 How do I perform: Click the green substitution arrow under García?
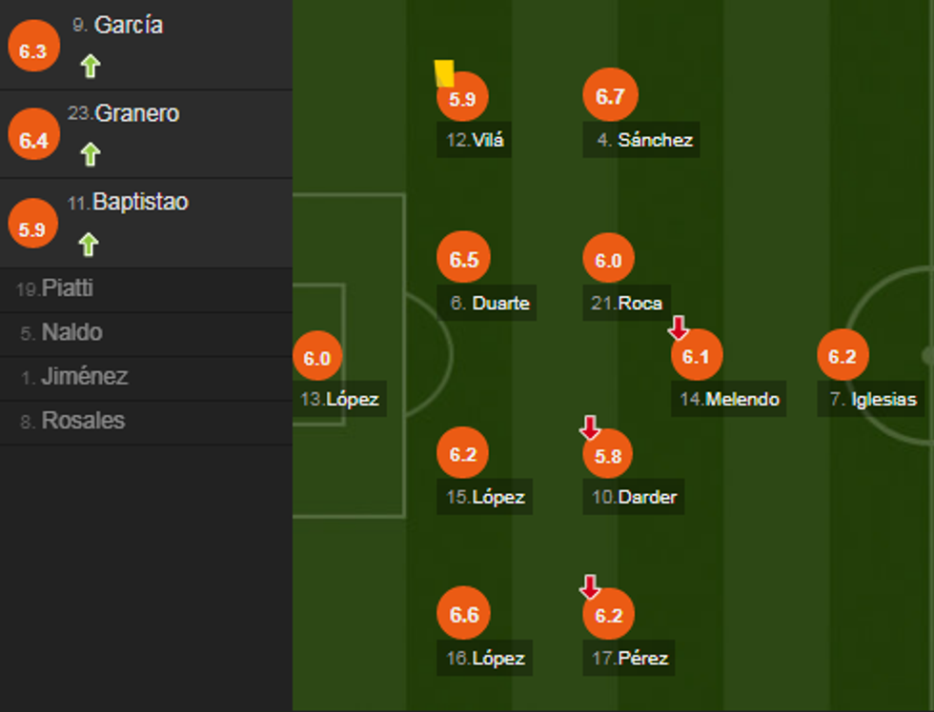click(90, 67)
